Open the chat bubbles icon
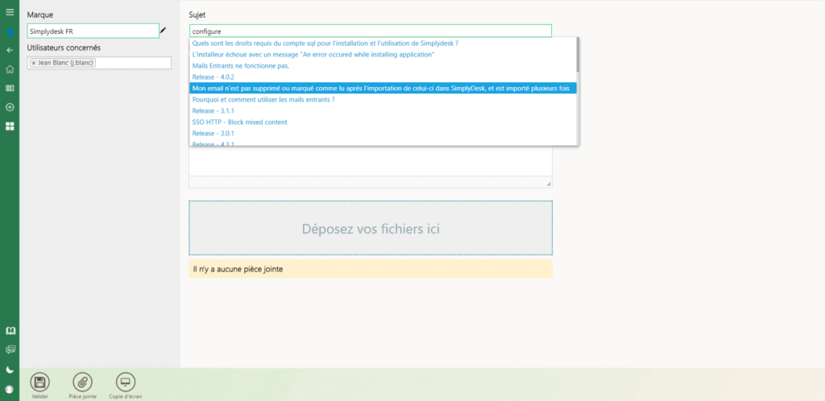Image resolution: width=825 pixels, height=401 pixels. tap(10, 350)
